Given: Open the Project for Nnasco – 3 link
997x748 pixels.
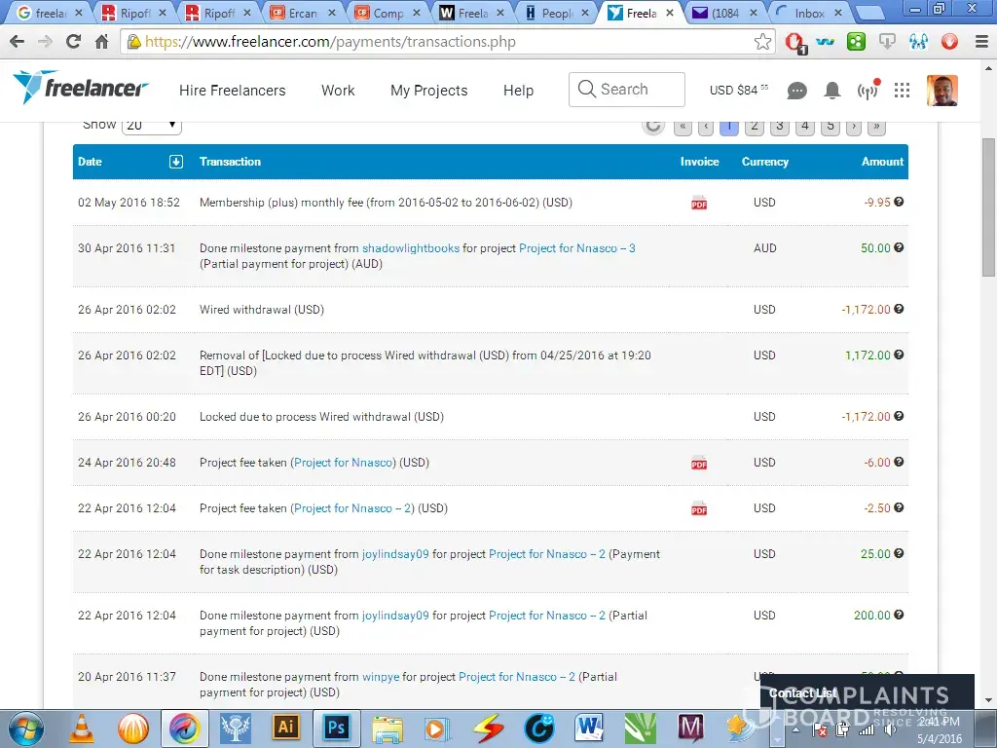Looking at the screenshot, I should (x=576, y=248).
